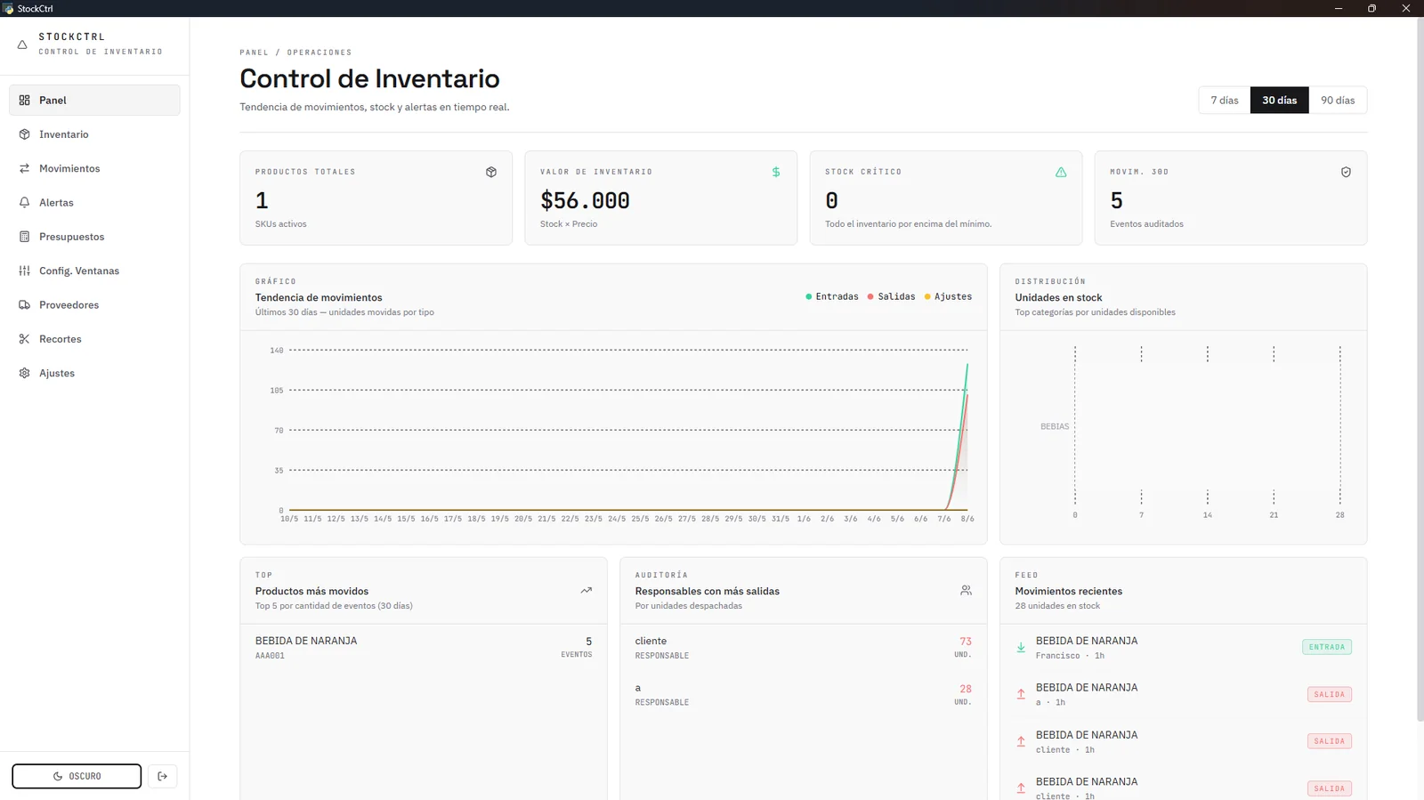Toggle Entradas series in chart legend
This screenshot has width=1424, height=800.
[x=832, y=296]
